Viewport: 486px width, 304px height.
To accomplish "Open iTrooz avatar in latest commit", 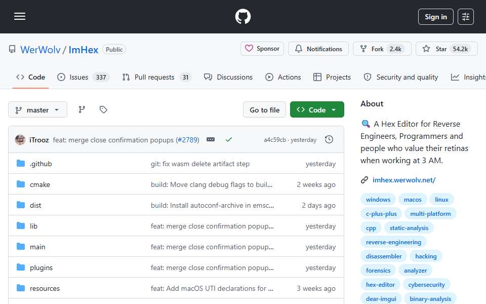I will 20,140.
